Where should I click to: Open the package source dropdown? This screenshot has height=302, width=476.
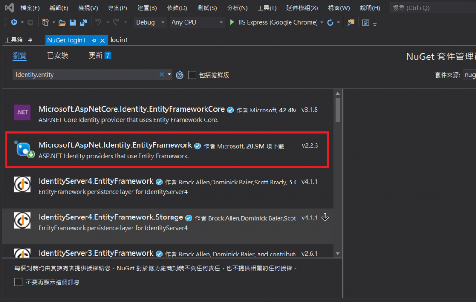click(469, 75)
